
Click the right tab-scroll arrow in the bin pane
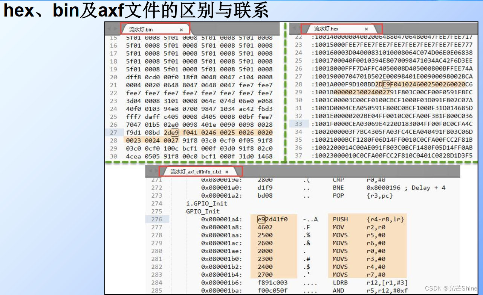coord(115,28)
